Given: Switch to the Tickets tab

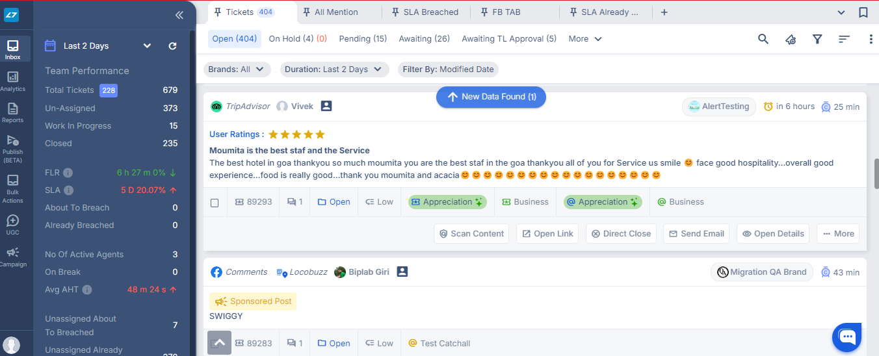Looking at the screenshot, I should tap(244, 12).
